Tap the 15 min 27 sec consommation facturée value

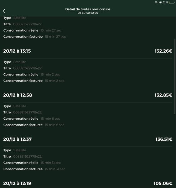click(x=55, y=37)
